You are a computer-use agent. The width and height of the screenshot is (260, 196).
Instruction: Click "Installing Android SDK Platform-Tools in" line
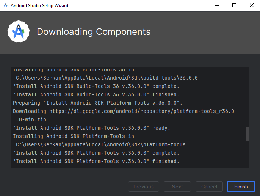pyautogui.click(x=74, y=136)
